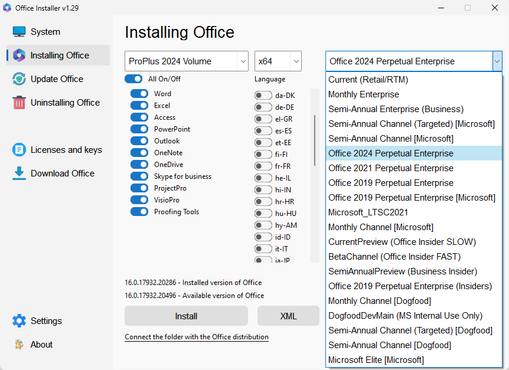Disable the Outlook toggle
The image size is (509, 370).
(x=139, y=140)
